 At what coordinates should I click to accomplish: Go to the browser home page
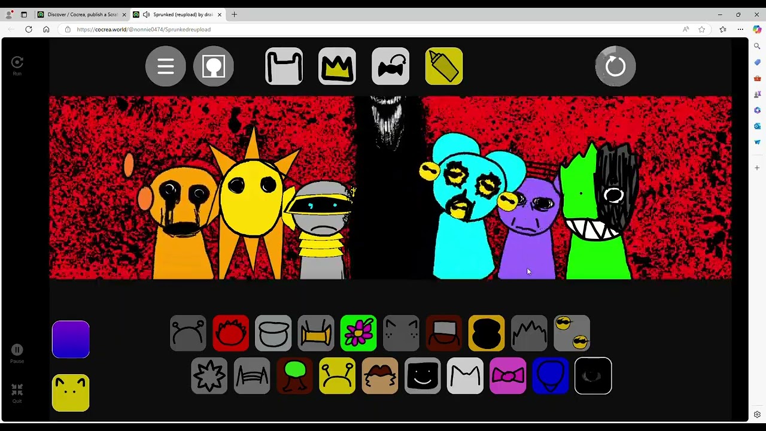pos(46,29)
